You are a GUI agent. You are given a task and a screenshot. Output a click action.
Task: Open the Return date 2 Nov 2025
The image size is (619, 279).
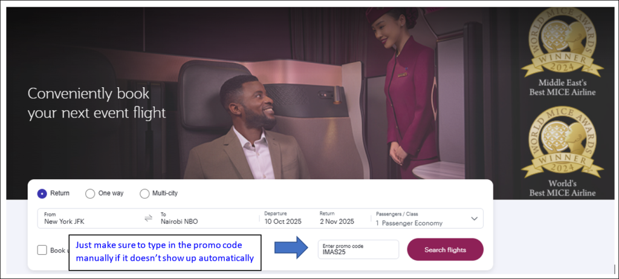[x=337, y=218]
